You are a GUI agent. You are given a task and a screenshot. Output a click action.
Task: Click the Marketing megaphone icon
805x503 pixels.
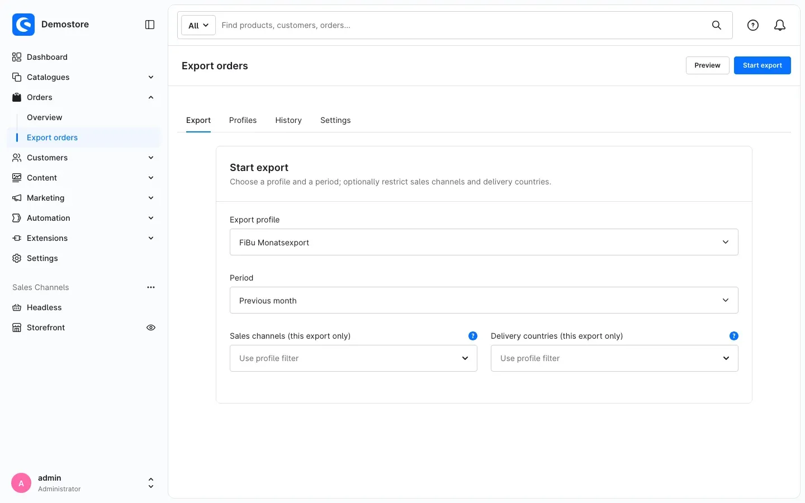coord(17,198)
